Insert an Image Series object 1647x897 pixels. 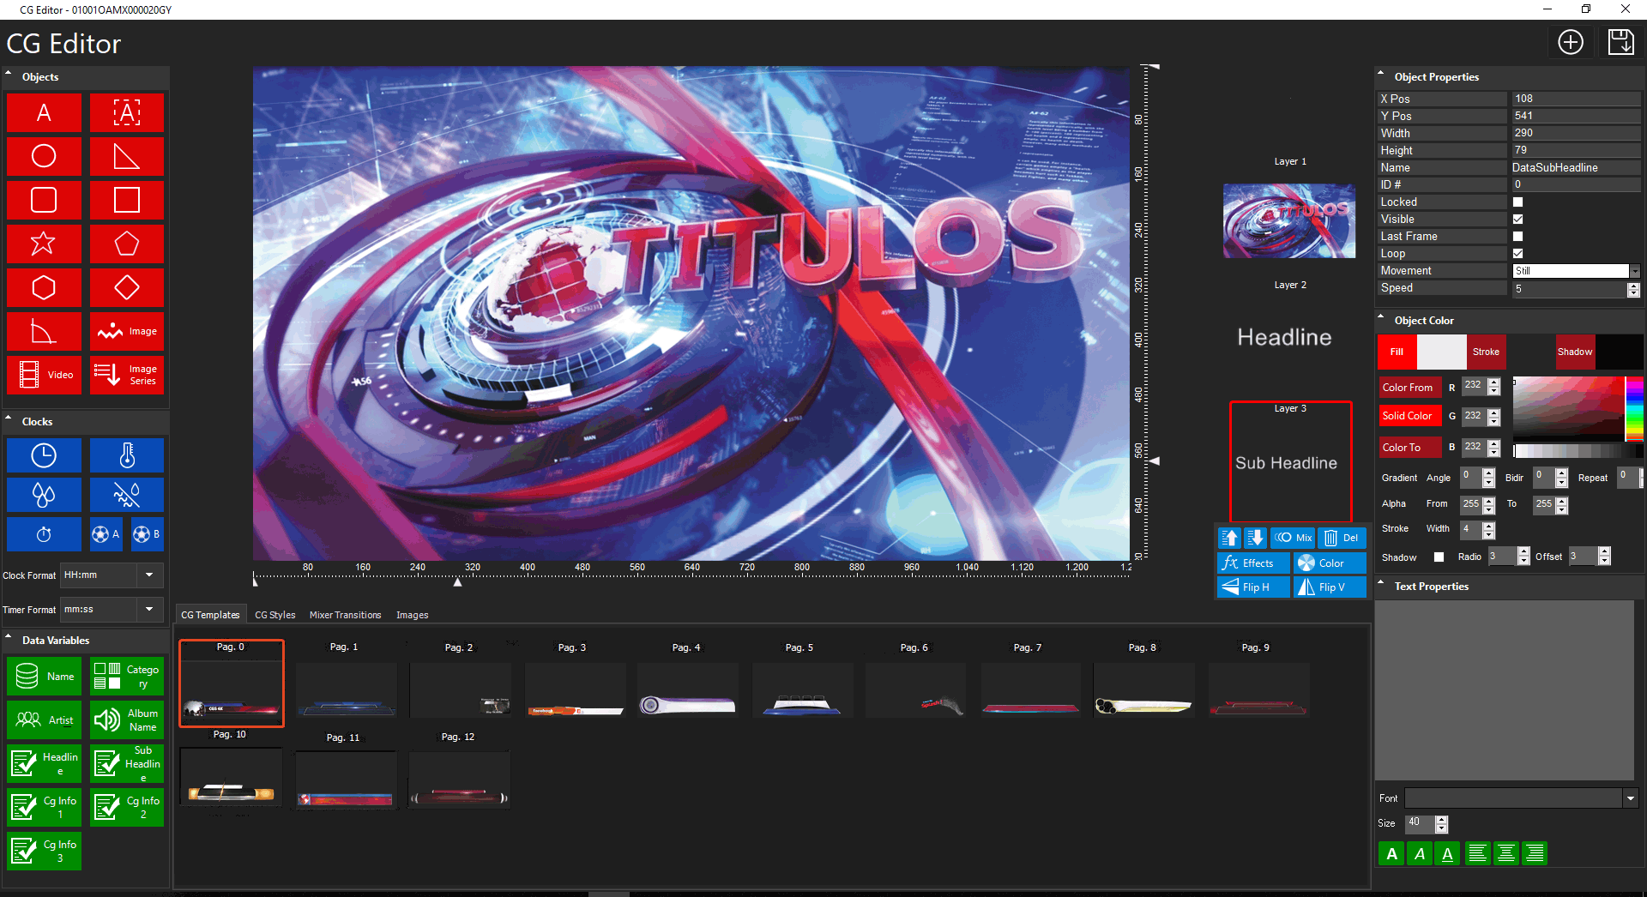(x=127, y=375)
